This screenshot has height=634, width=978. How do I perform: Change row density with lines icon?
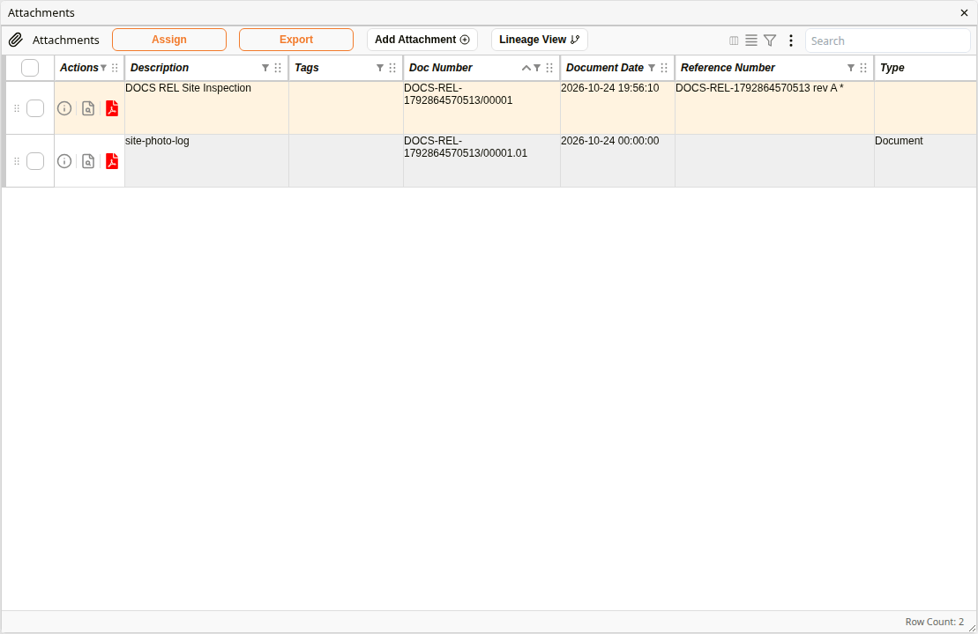[x=751, y=41]
